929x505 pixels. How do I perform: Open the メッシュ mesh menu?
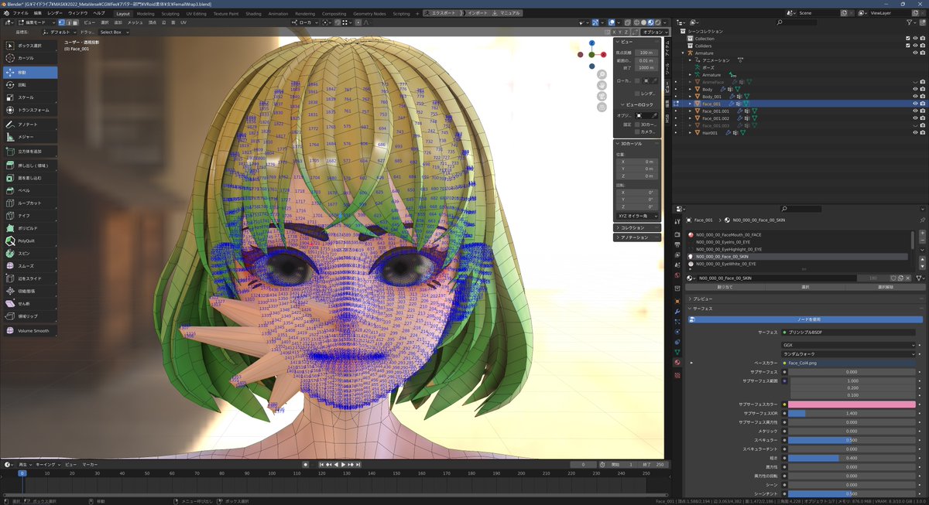(135, 22)
